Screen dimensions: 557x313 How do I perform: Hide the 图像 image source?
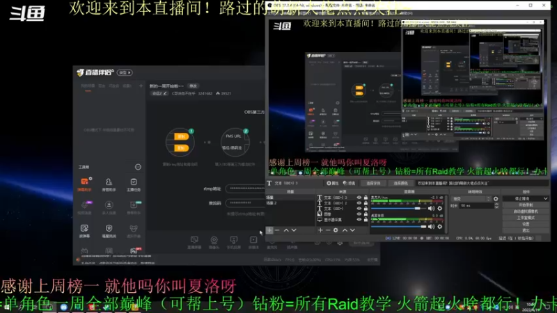359,214
